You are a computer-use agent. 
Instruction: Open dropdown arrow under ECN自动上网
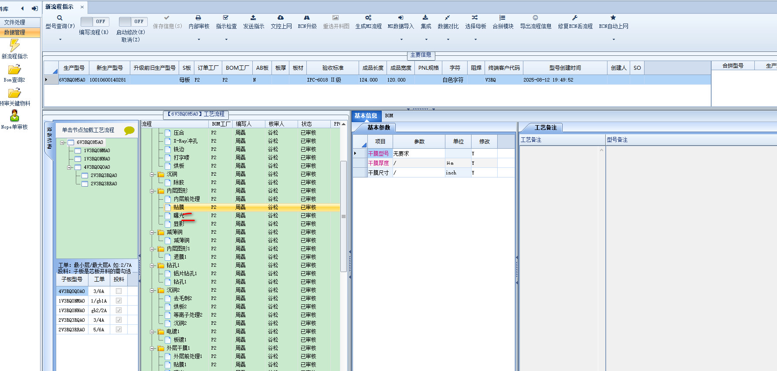click(x=614, y=40)
